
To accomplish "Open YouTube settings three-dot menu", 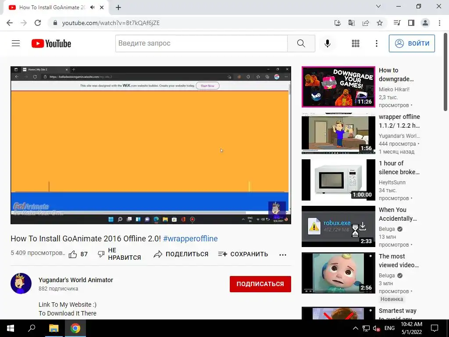I will (x=377, y=43).
